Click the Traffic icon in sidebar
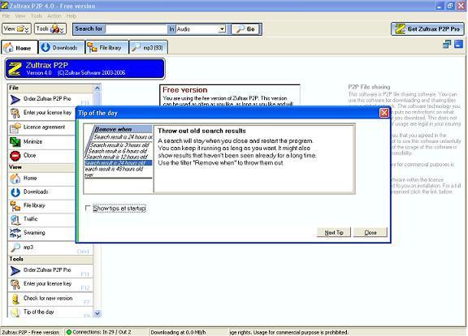Image resolution: width=468 pixels, height=336 pixels. point(15,220)
